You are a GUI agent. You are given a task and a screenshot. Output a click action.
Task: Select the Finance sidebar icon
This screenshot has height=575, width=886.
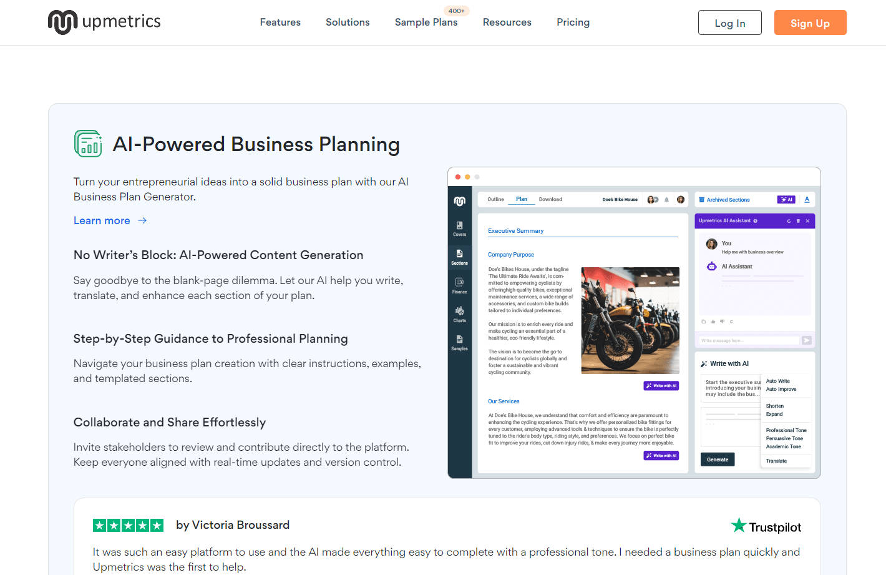coord(459,285)
